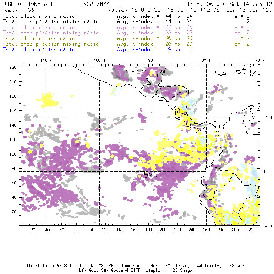The image size is (274, 274).
Task: Click "sm= 2" in olive precipitation mixing row
Action: [x=242, y=44]
